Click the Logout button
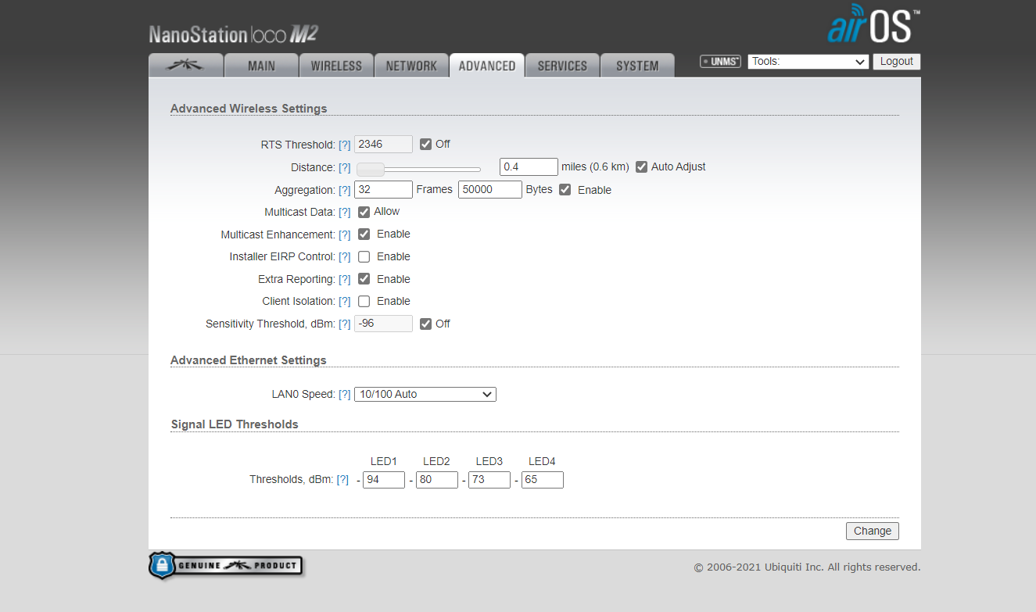This screenshot has width=1036, height=612. tap(897, 62)
